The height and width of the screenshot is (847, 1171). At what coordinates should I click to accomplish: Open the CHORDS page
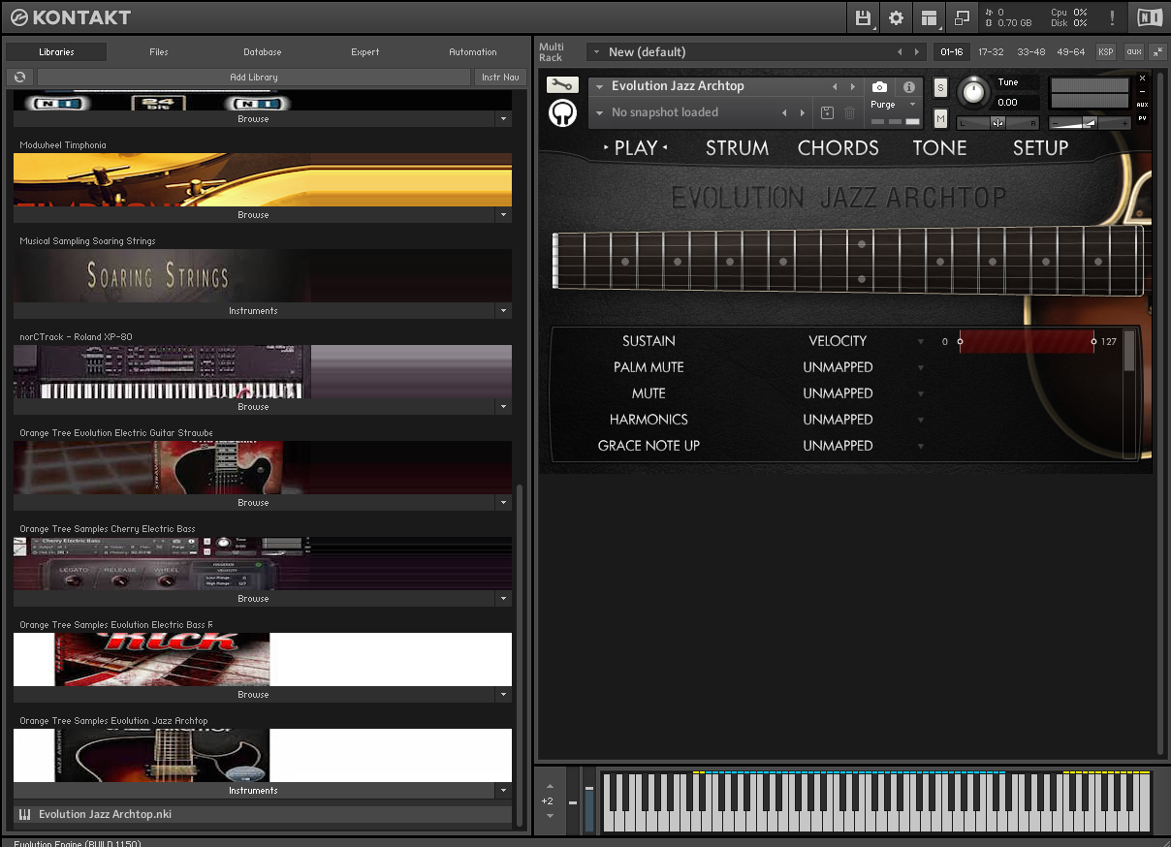(x=839, y=148)
